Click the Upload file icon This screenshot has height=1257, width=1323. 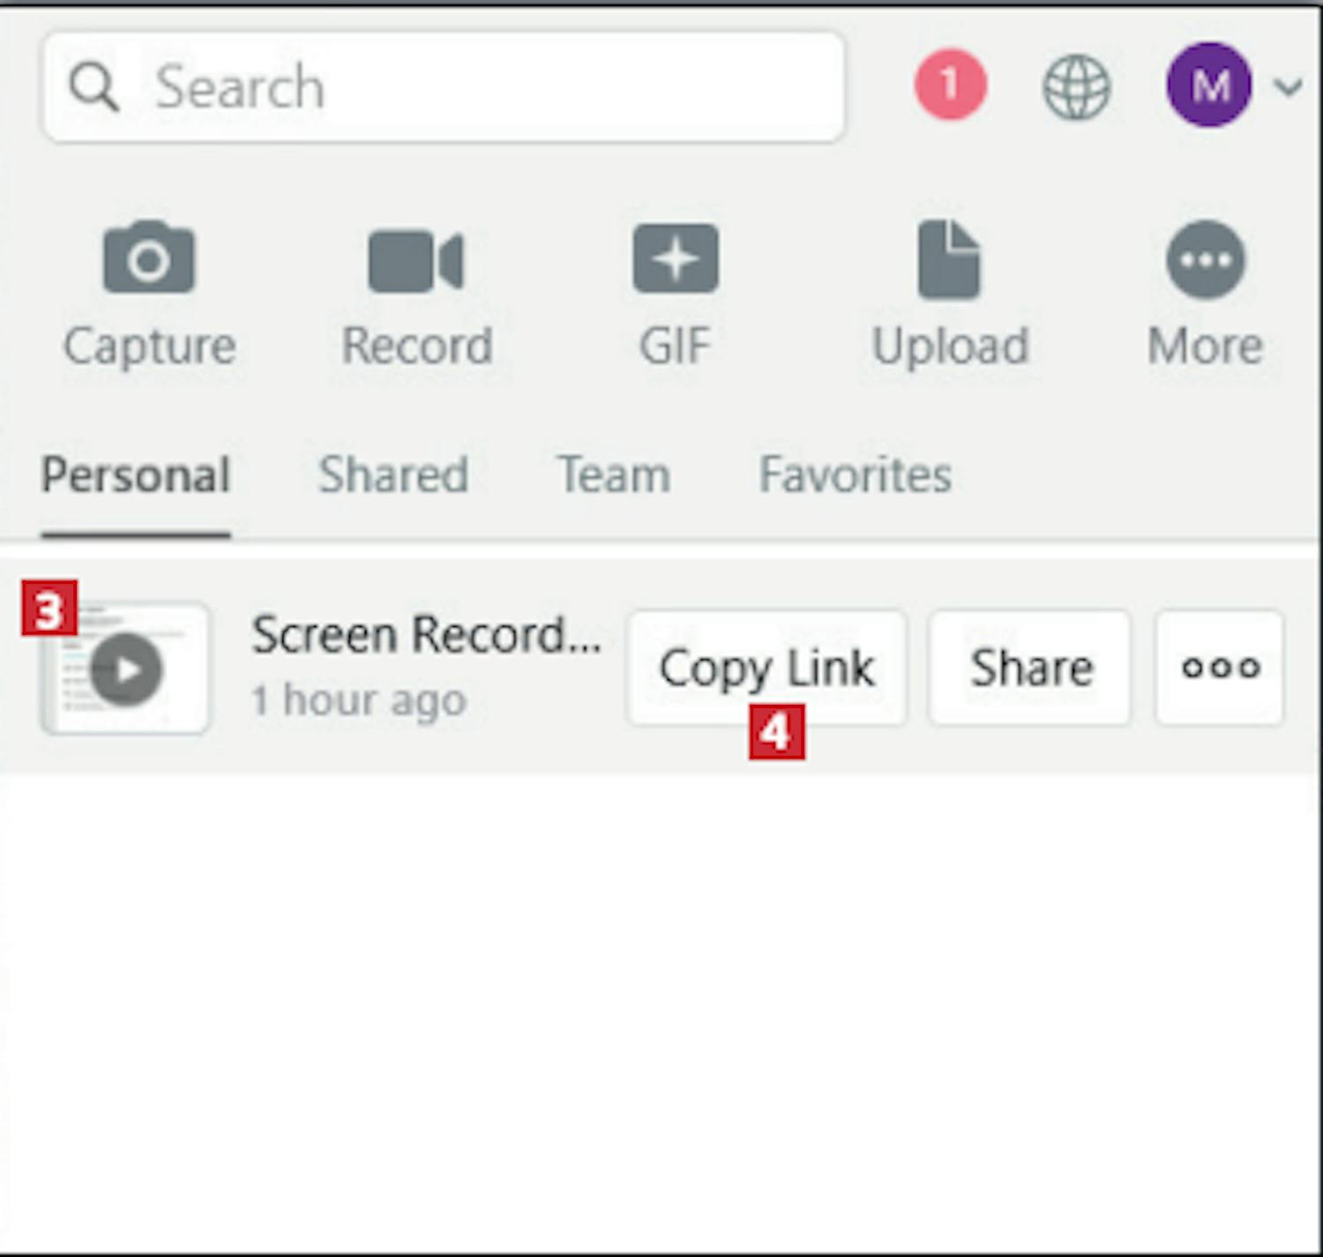[949, 259]
